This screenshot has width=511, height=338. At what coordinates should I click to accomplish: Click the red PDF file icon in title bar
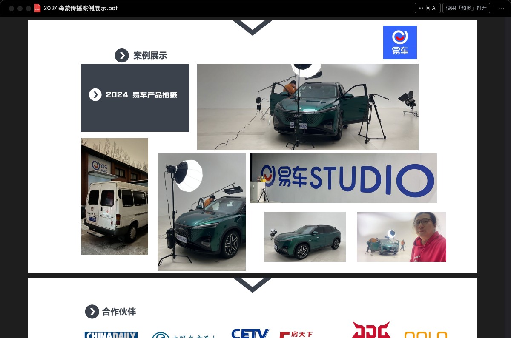point(37,8)
